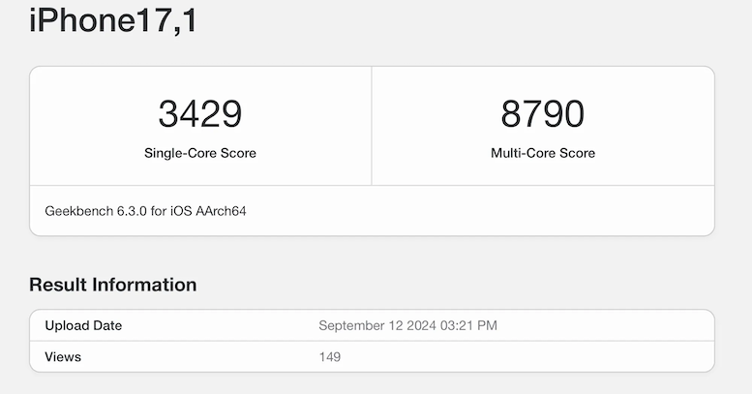Click the Multi-Core Score label

tap(543, 153)
